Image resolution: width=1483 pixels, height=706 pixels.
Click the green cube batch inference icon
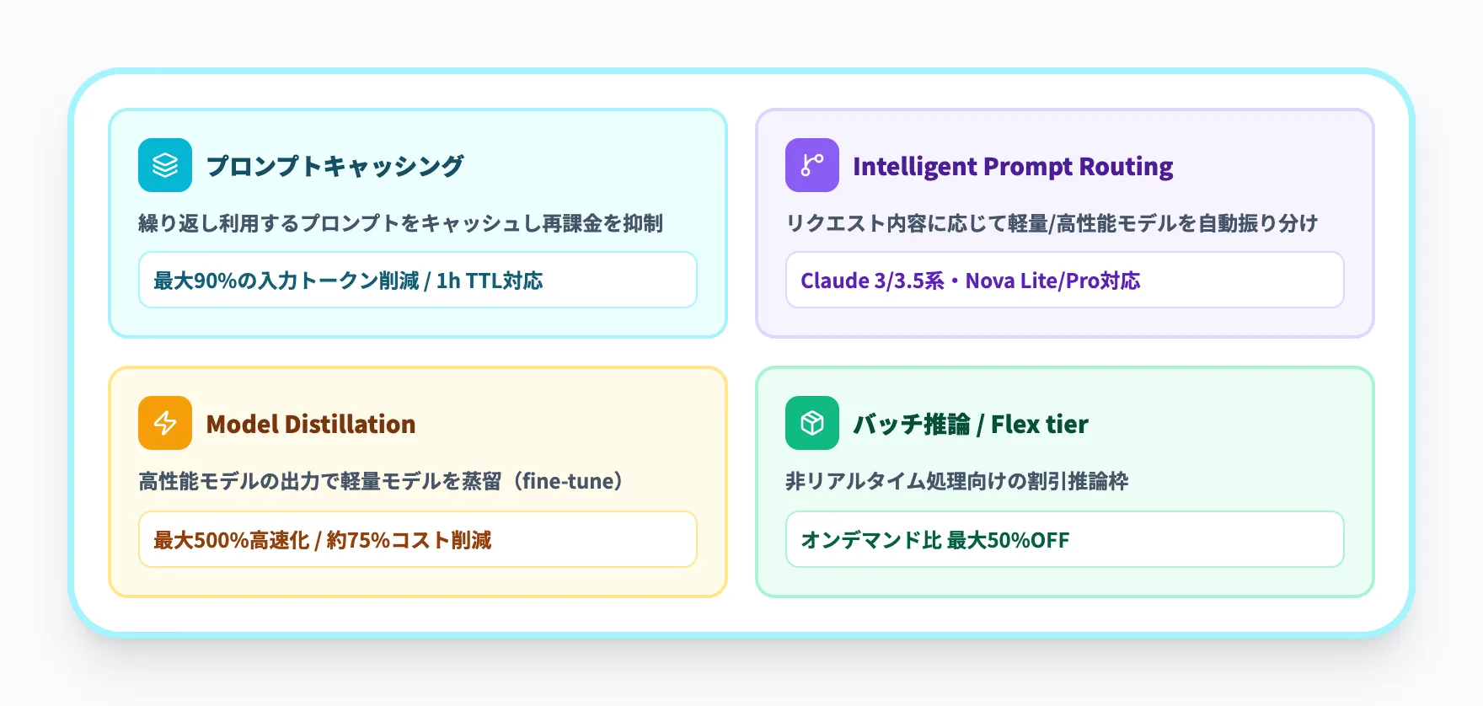812,423
